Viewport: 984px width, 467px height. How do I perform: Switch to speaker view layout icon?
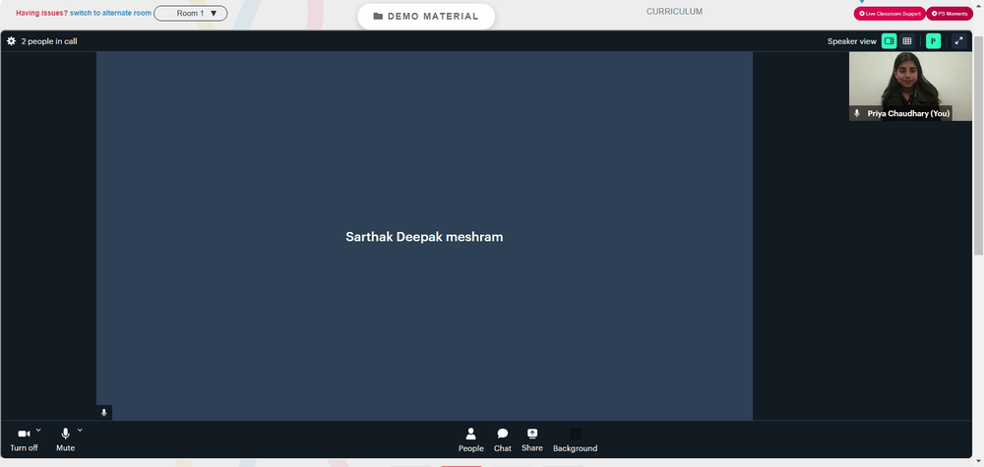(889, 41)
